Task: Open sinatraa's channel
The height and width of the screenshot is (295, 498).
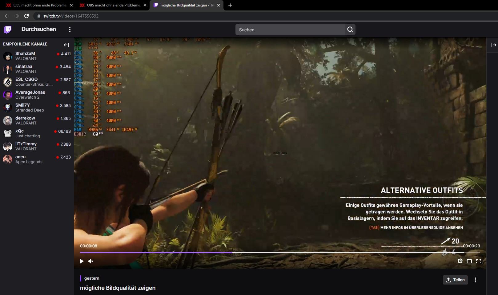Action: tap(37, 69)
